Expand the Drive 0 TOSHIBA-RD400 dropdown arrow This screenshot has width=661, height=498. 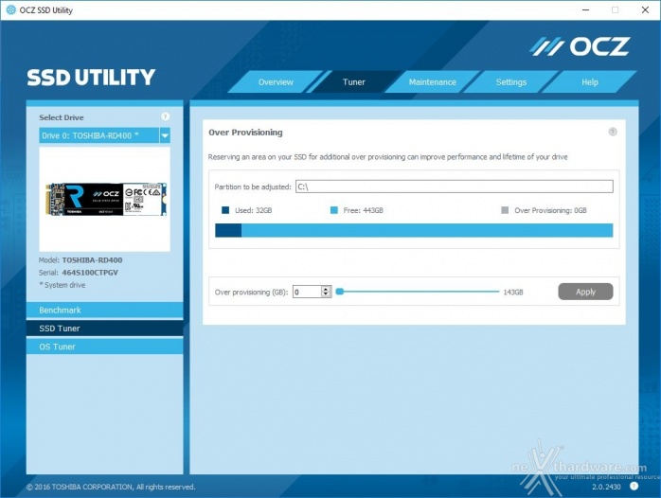165,135
